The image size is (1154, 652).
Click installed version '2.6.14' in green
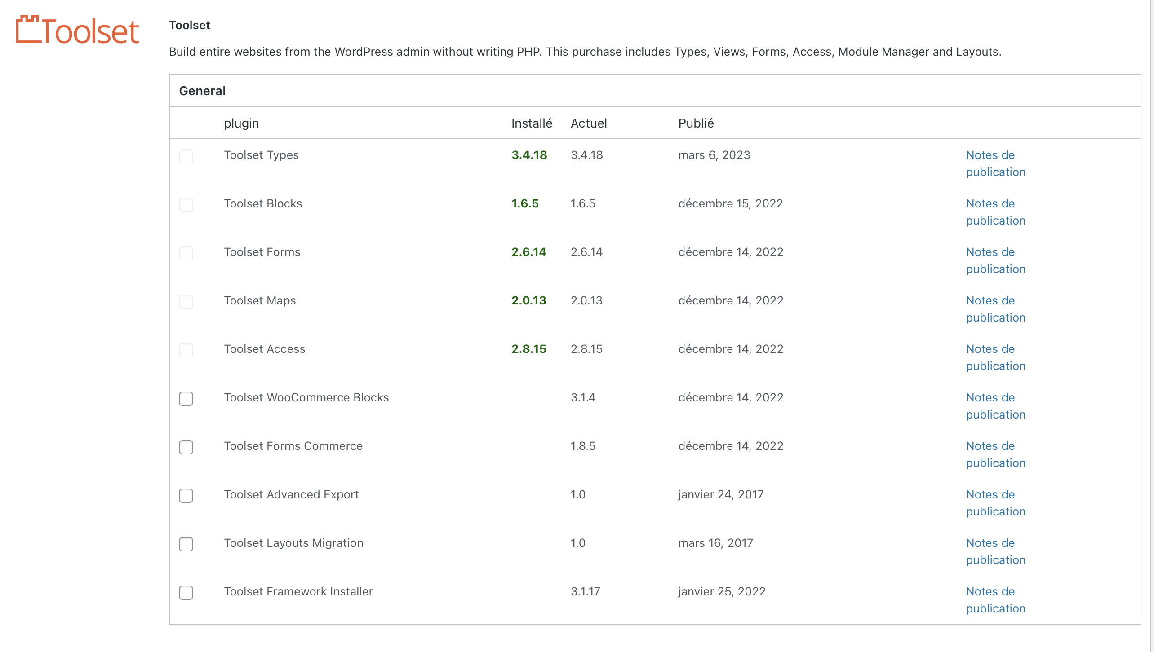pos(529,252)
